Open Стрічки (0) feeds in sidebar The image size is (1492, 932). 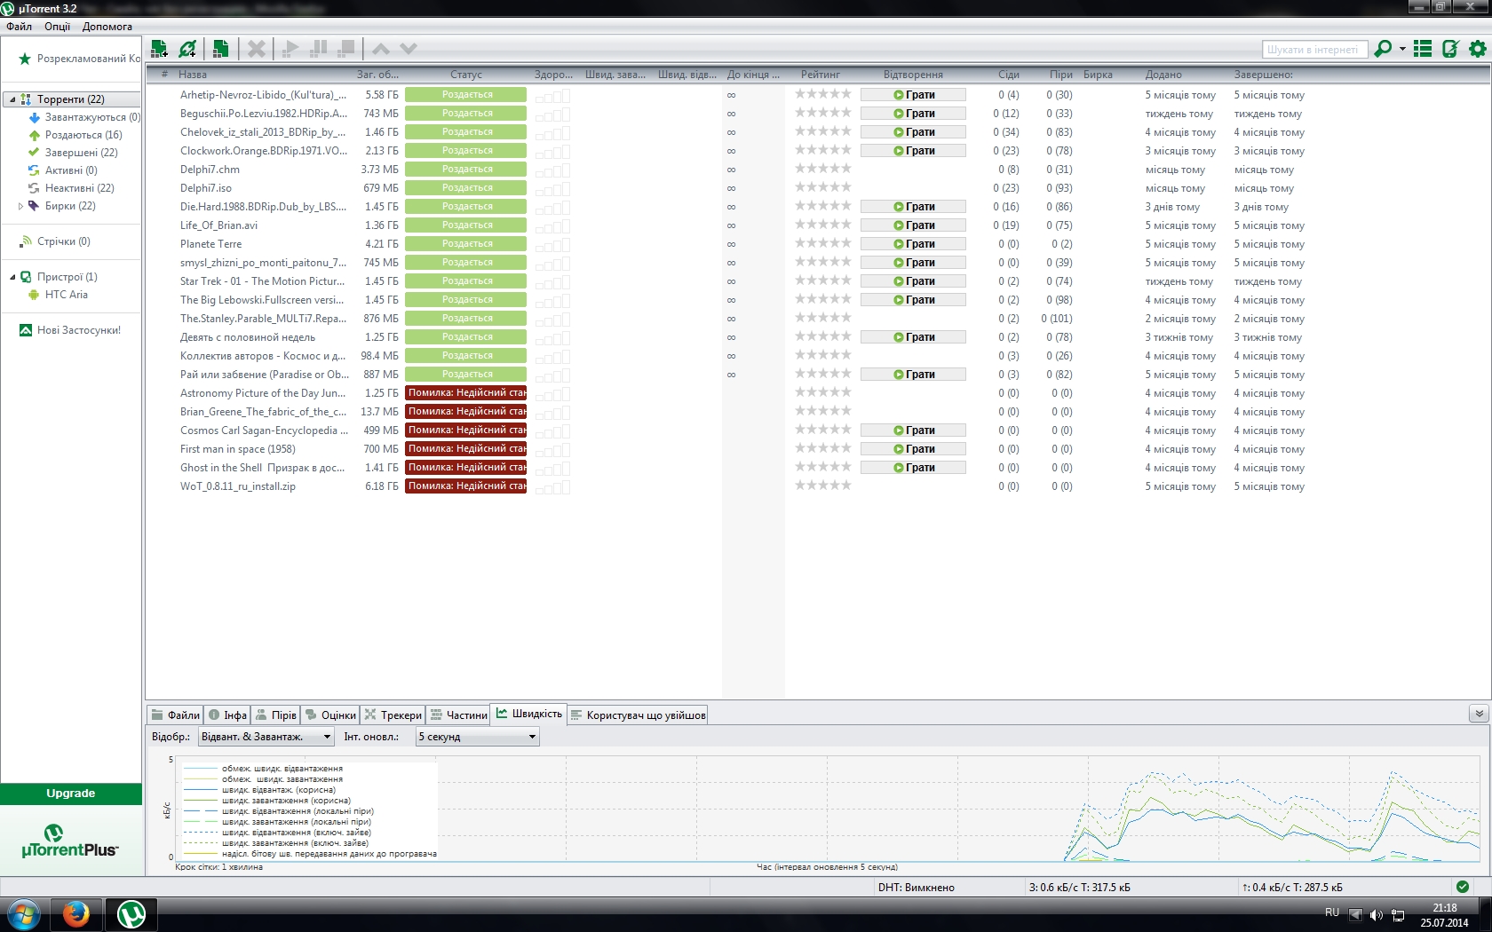[55, 241]
